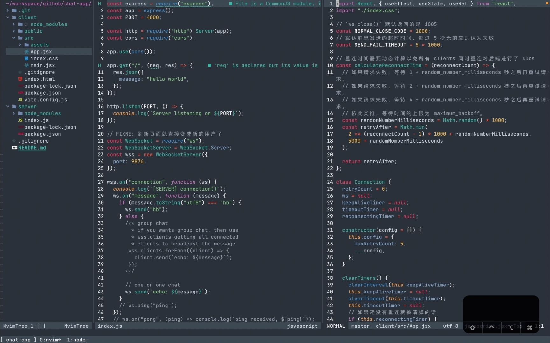Click the JS icon beside vite.config.js

tap(20, 100)
